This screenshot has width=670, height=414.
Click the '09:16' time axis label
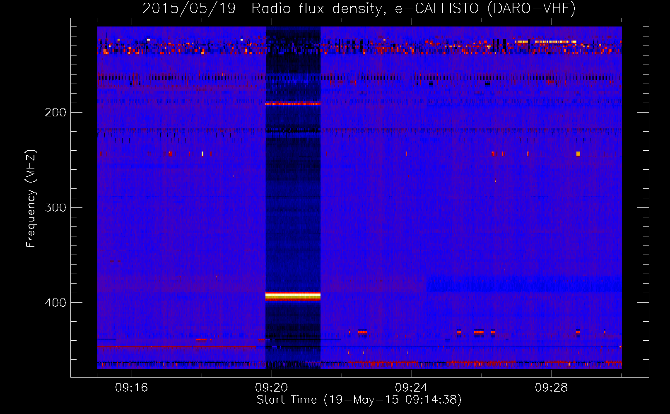pyautogui.click(x=132, y=388)
